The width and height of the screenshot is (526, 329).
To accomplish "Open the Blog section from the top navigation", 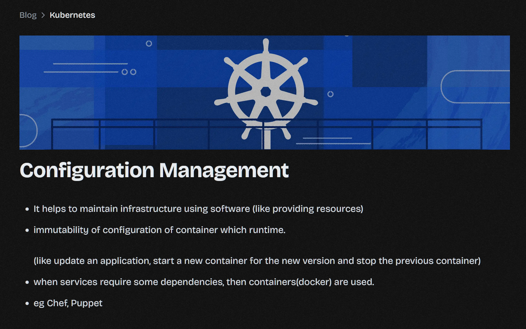I will click(27, 15).
